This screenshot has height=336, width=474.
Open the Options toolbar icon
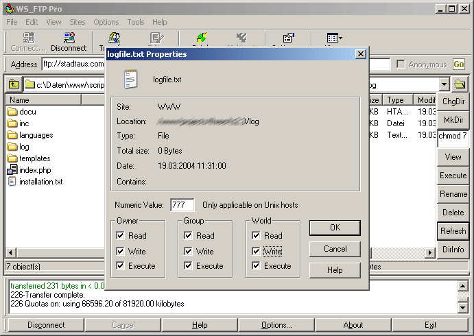[x=288, y=38]
